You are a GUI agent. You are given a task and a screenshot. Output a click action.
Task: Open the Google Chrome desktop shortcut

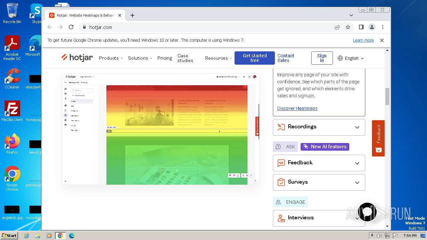pos(12,179)
